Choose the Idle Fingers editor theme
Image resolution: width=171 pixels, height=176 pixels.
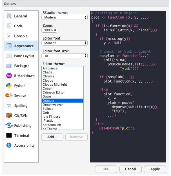point(51,117)
